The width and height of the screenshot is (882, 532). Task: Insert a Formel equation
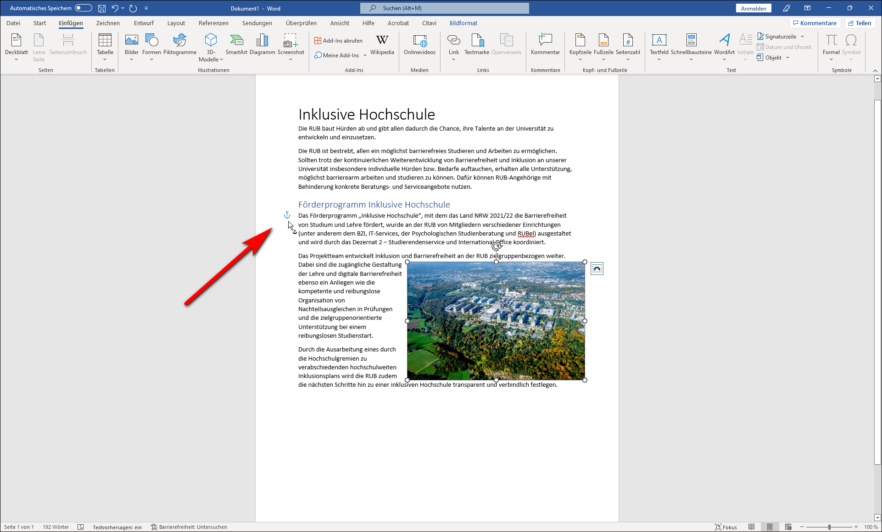[831, 47]
